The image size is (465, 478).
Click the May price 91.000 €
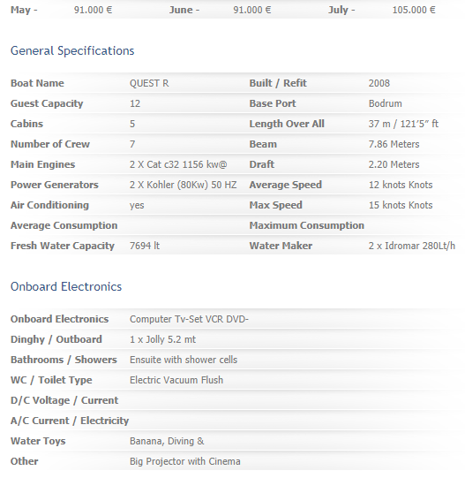tap(93, 10)
